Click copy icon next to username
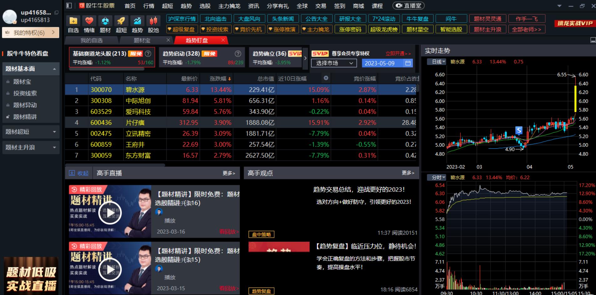The image size is (596, 295). coord(56,13)
